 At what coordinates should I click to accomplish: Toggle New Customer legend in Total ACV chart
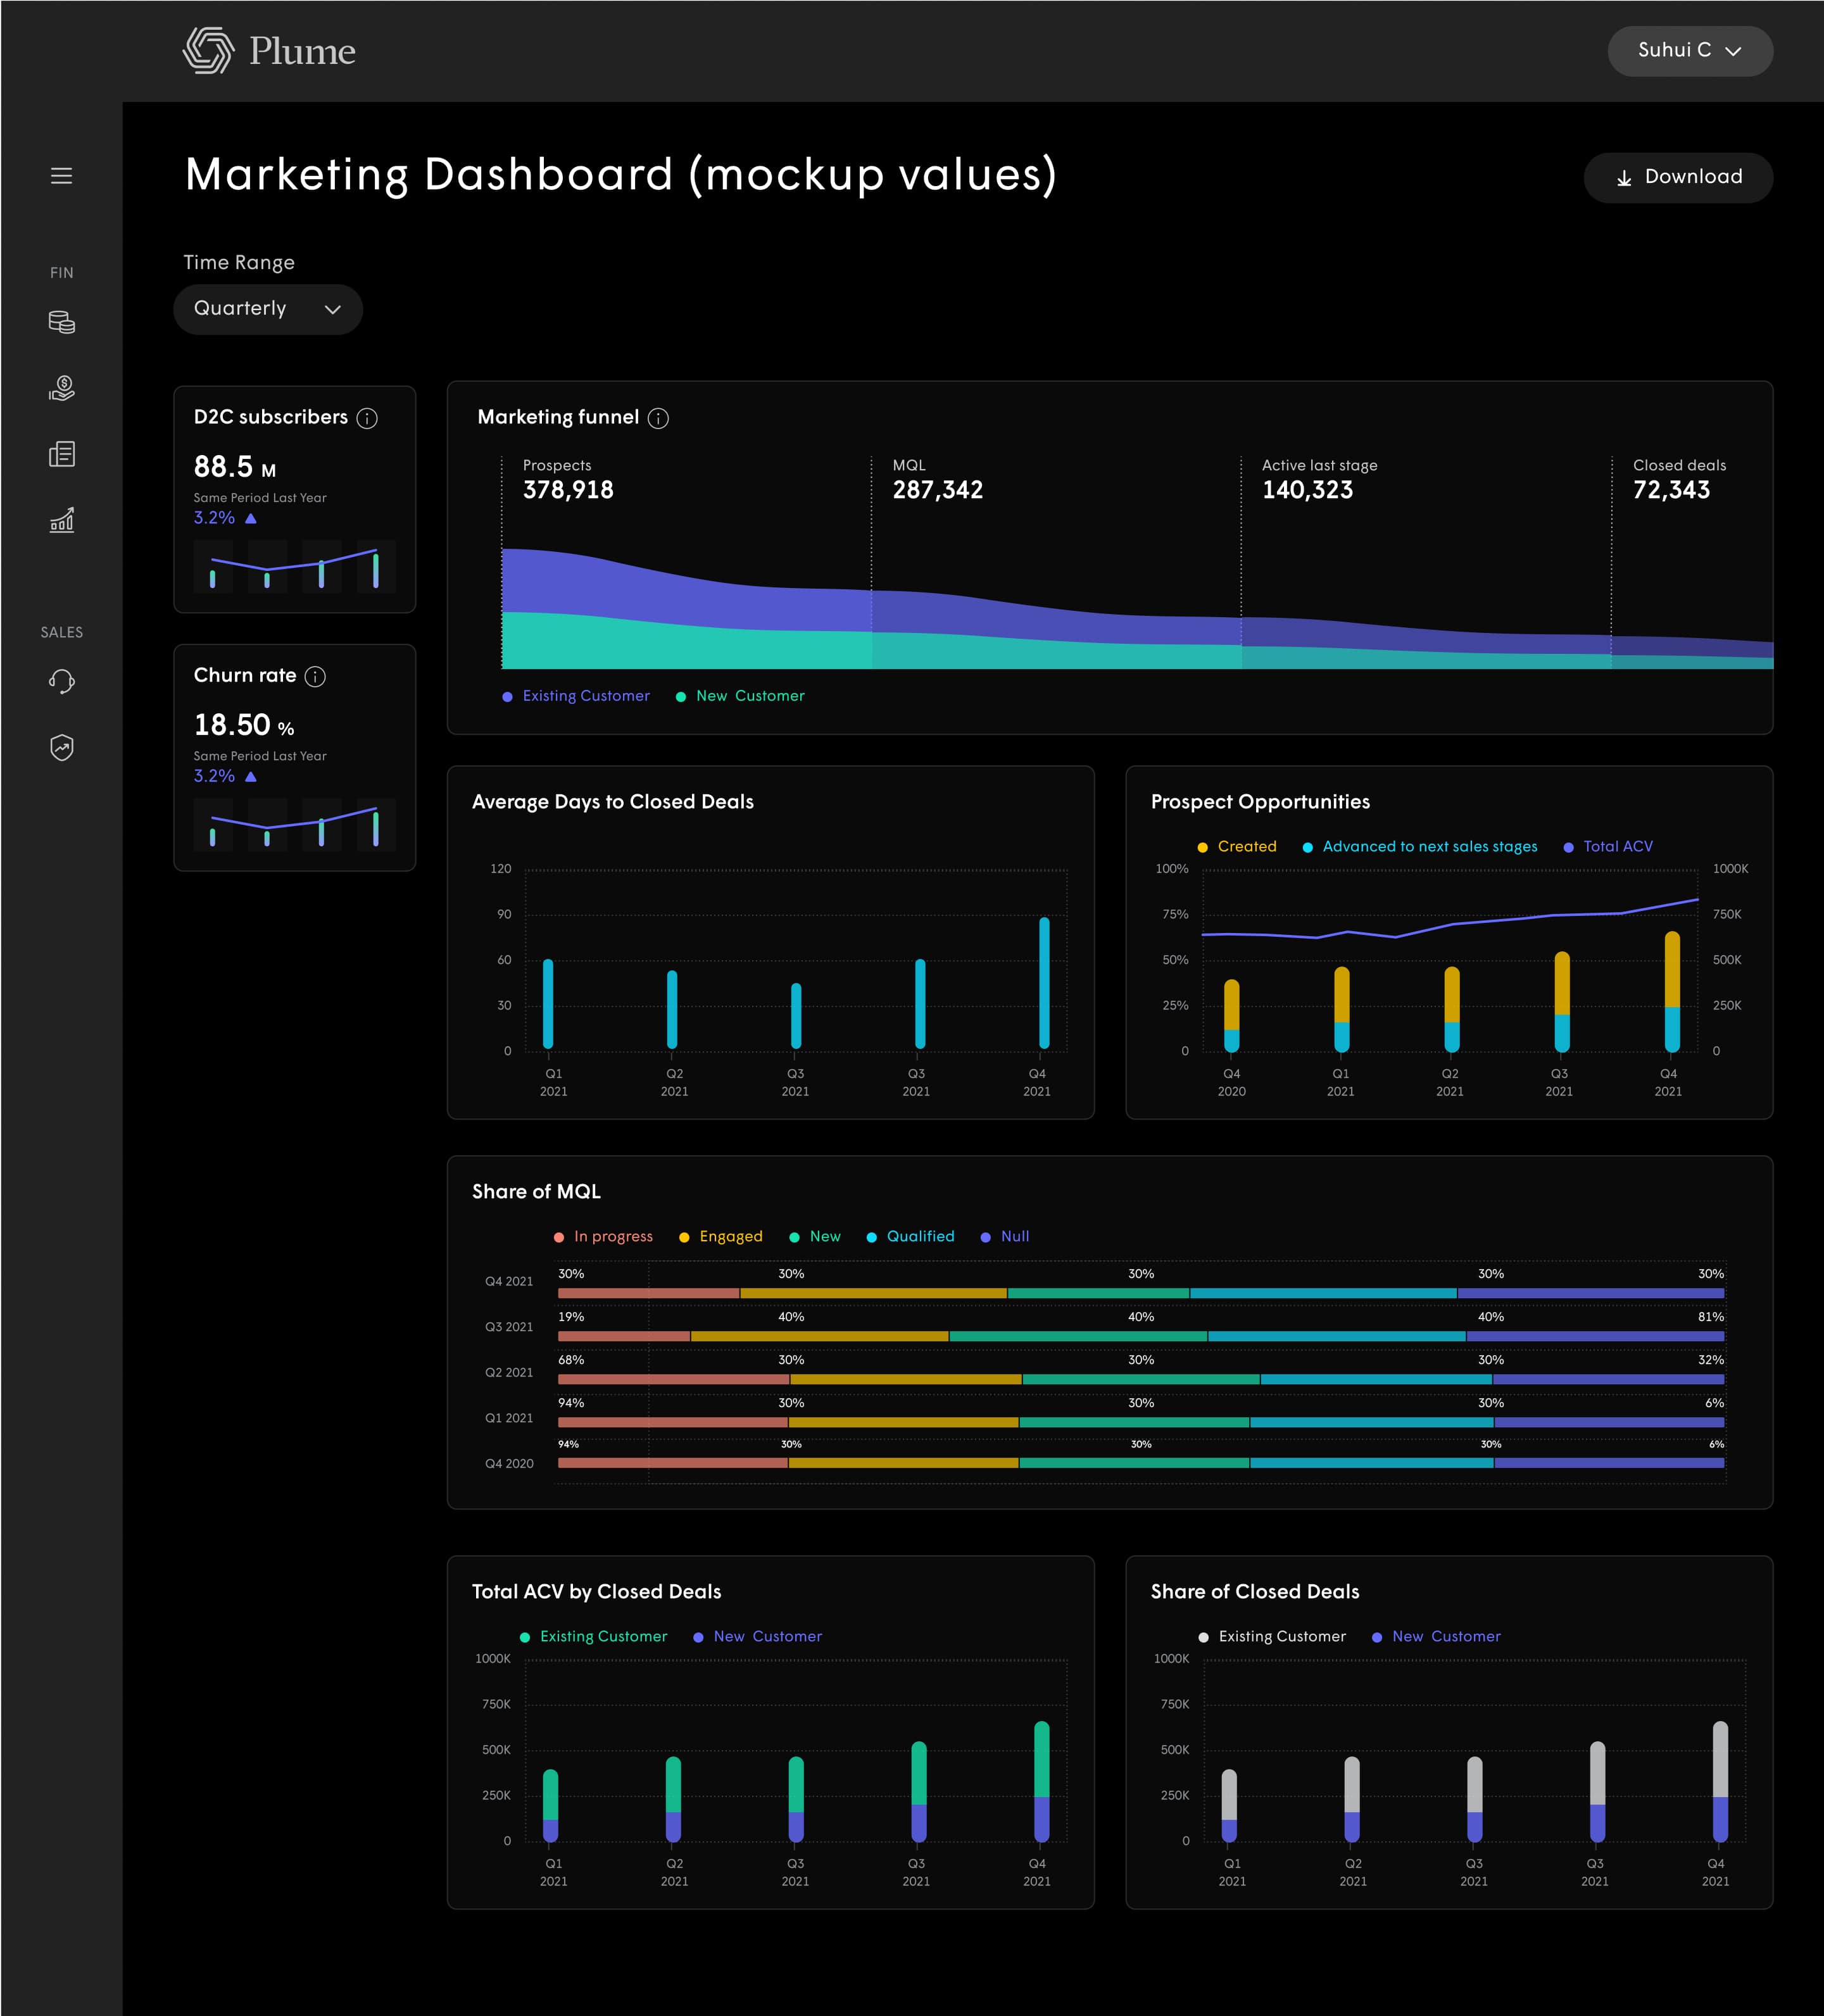pyautogui.click(x=758, y=1637)
